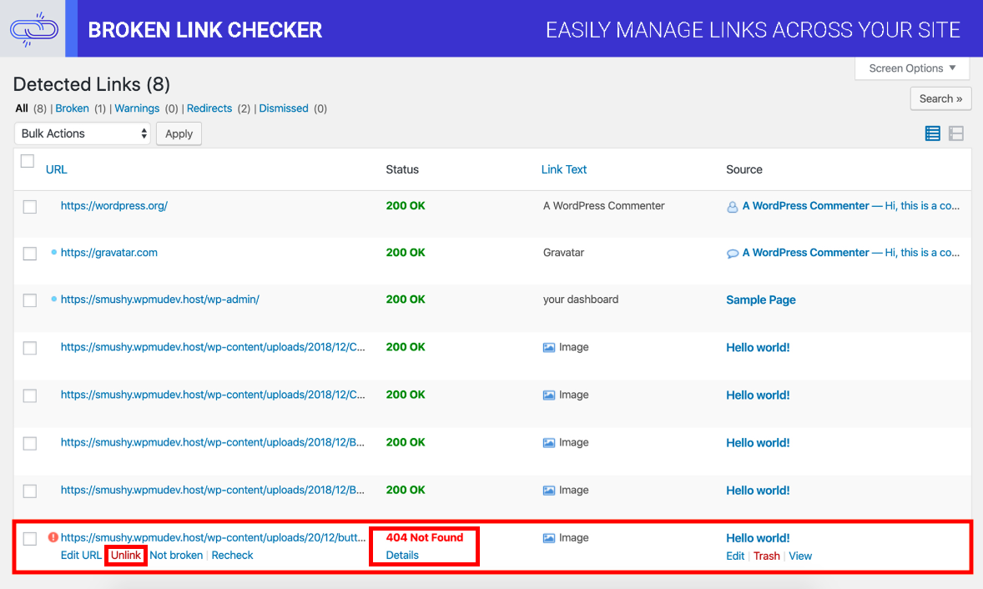Click the blue dot beside gravatar.com URL

tap(54, 252)
